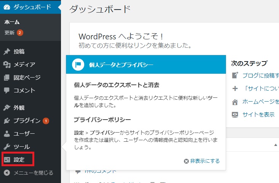279x183 pixels.
Task: Click the update count badge 2
Action: pyautogui.click(x=20, y=32)
